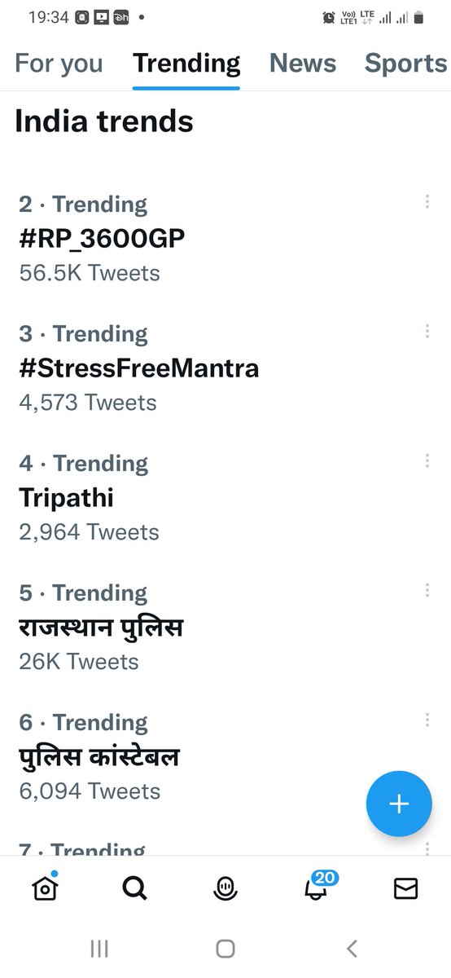Tap the Search magnifier icon
Viewport: 451px width, 978px height.
(135, 888)
